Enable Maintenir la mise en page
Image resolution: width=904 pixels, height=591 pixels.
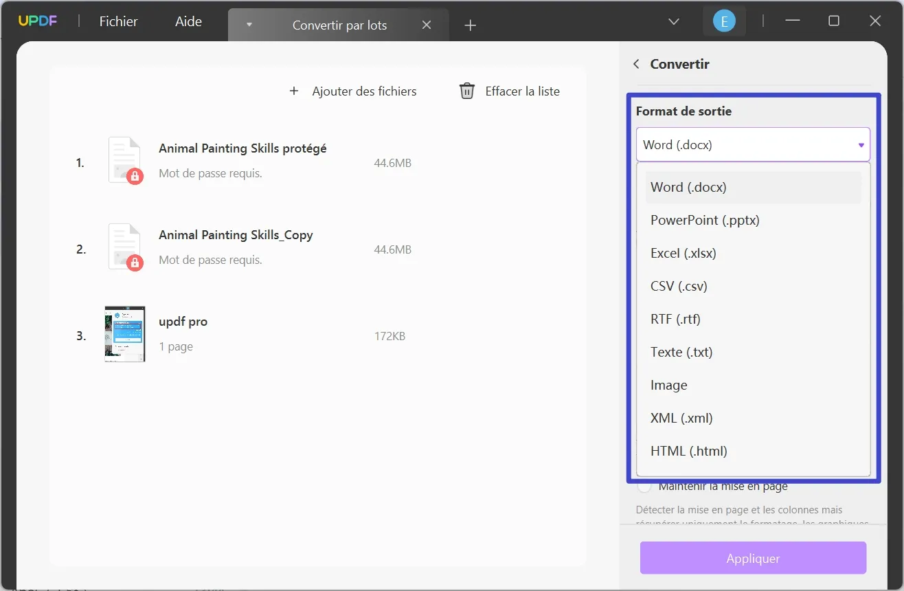click(644, 485)
